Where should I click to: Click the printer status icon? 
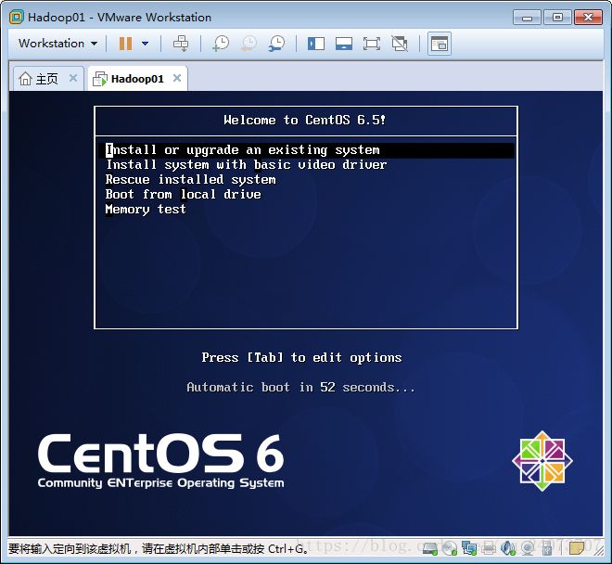click(489, 548)
